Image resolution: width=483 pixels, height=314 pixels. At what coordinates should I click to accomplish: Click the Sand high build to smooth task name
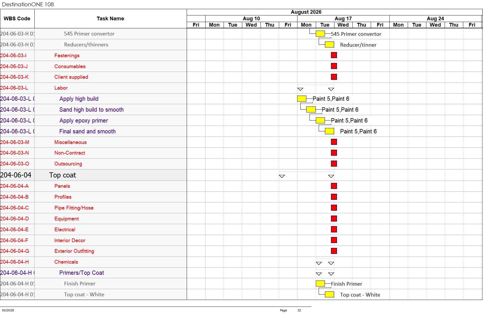92,110
